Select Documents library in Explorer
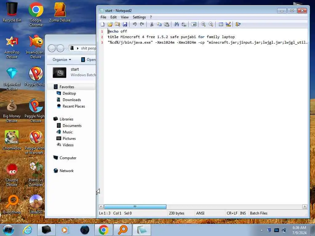 pos(72,126)
